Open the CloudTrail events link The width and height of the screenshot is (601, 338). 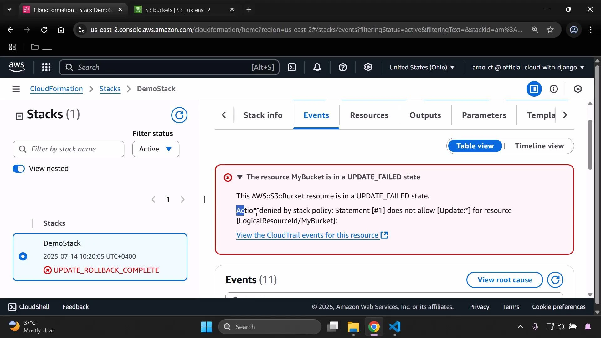[307, 235]
